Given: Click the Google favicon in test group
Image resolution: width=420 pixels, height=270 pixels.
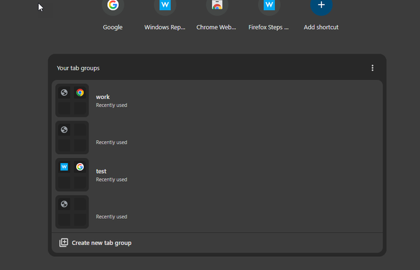Looking at the screenshot, I should pyautogui.click(x=80, y=167).
